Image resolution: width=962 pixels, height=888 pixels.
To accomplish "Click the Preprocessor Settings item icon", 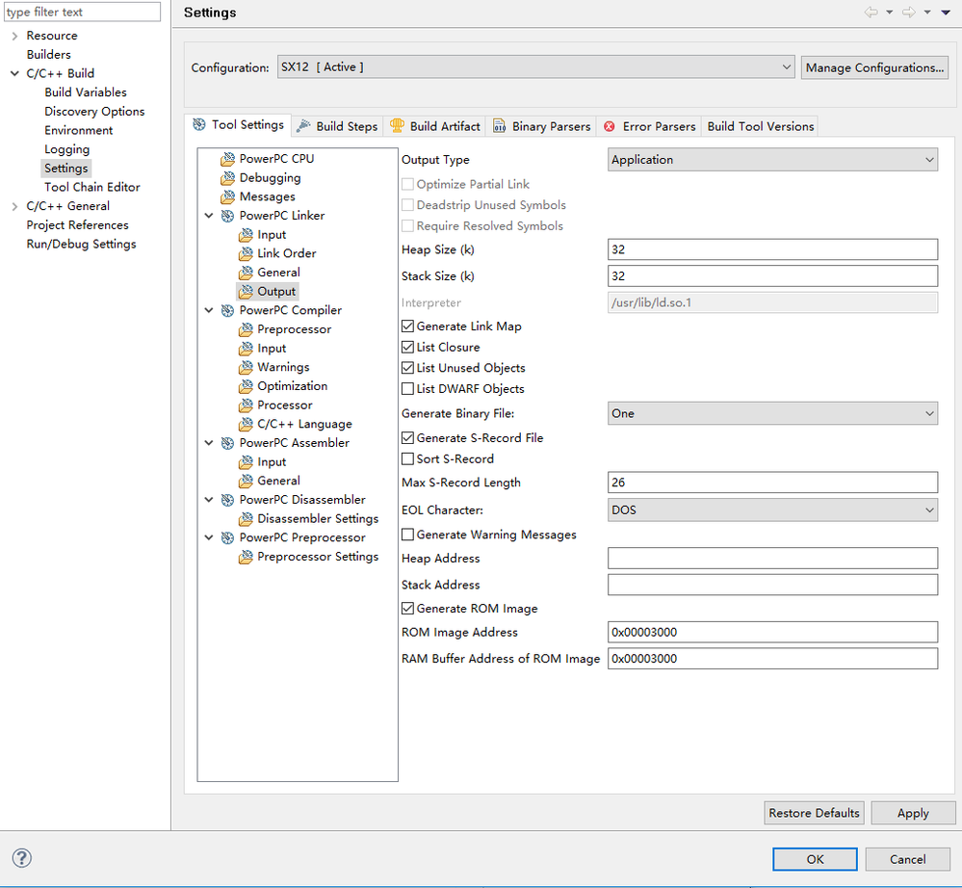I will (246, 557).
